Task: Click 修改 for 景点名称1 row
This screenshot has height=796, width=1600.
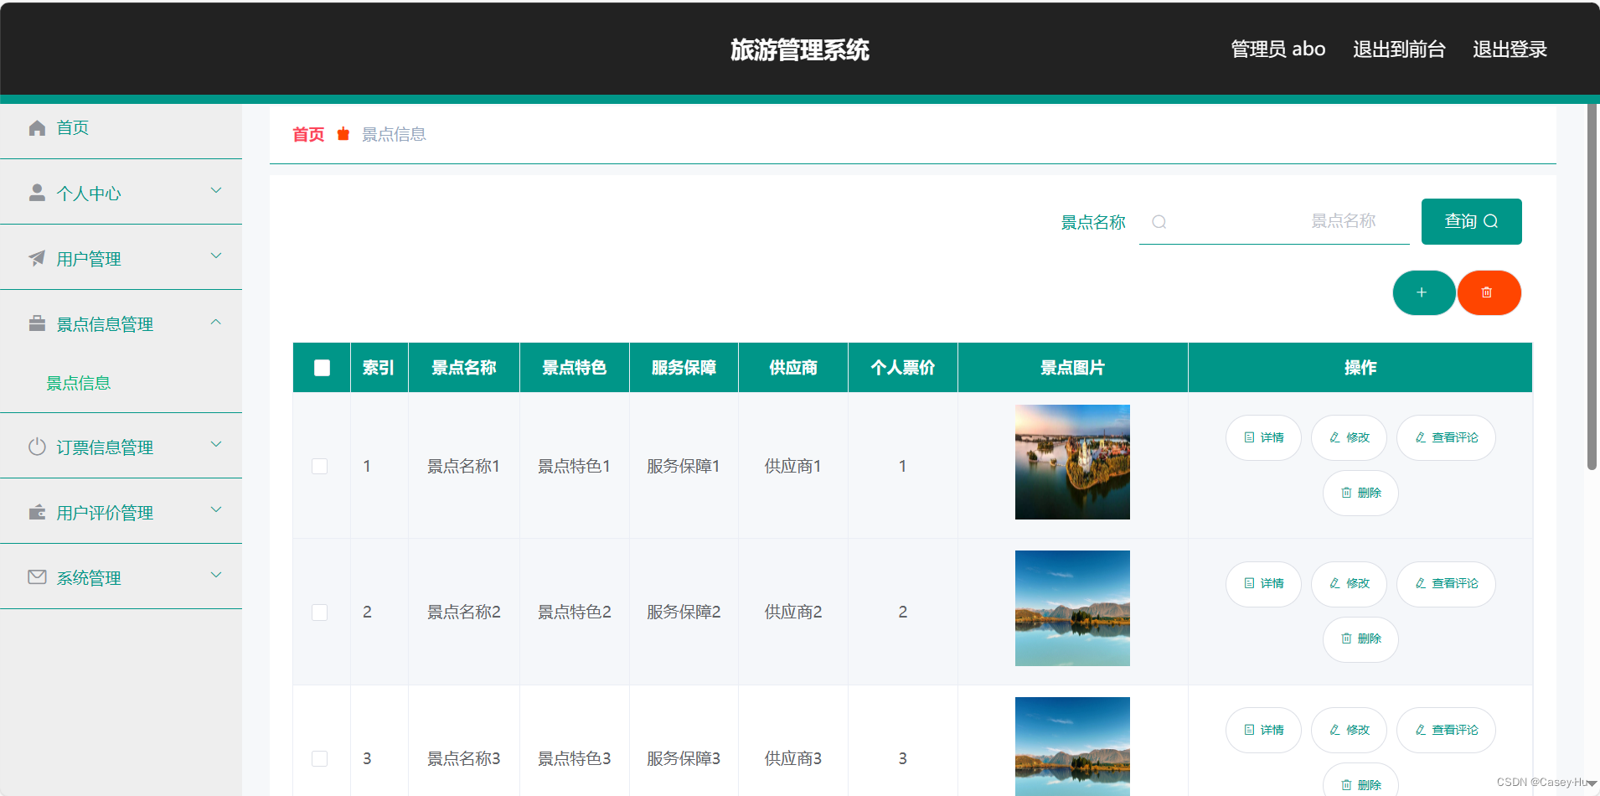Action: (1349, 437)
